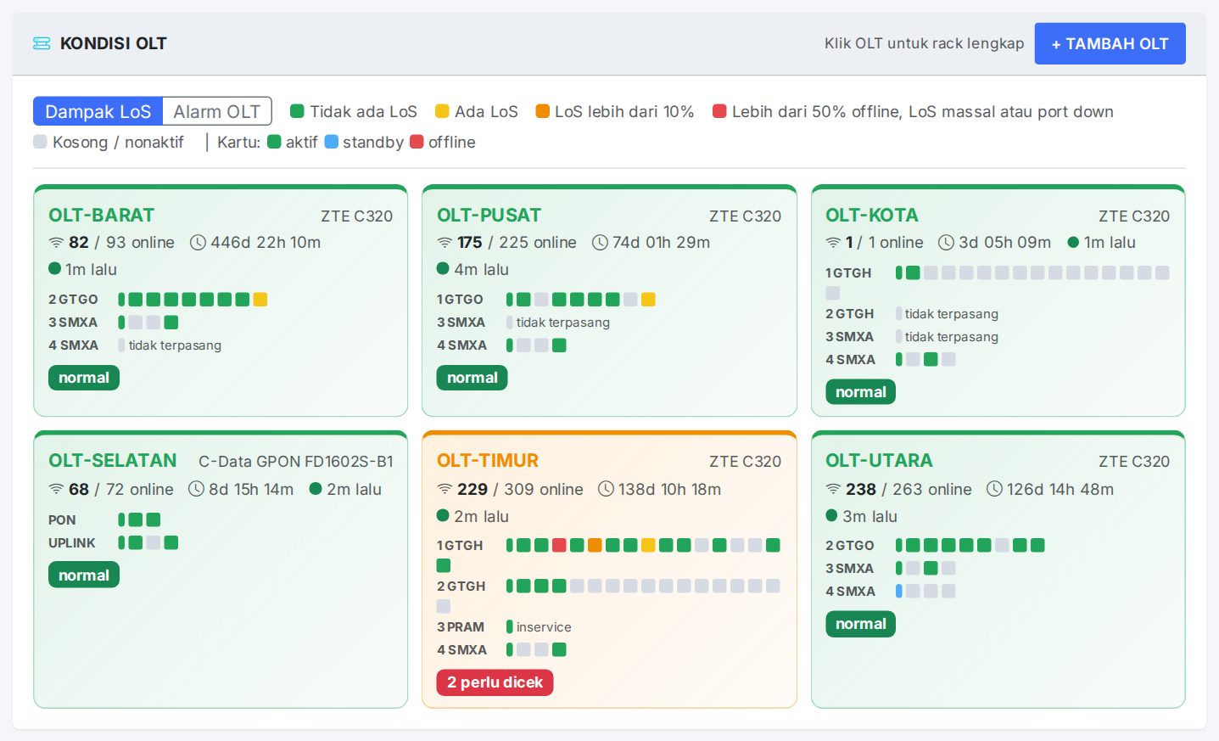Click the green status dot beside 4m lalu
The image size is (1219, 741).
pyautogui.click(x=443, y=268)
